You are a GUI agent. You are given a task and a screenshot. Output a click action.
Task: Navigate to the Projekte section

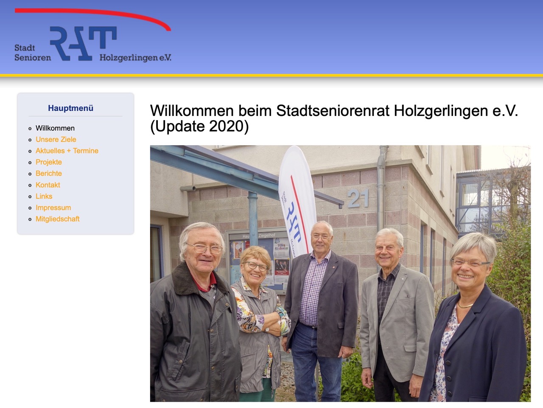(x=49, y=162)
